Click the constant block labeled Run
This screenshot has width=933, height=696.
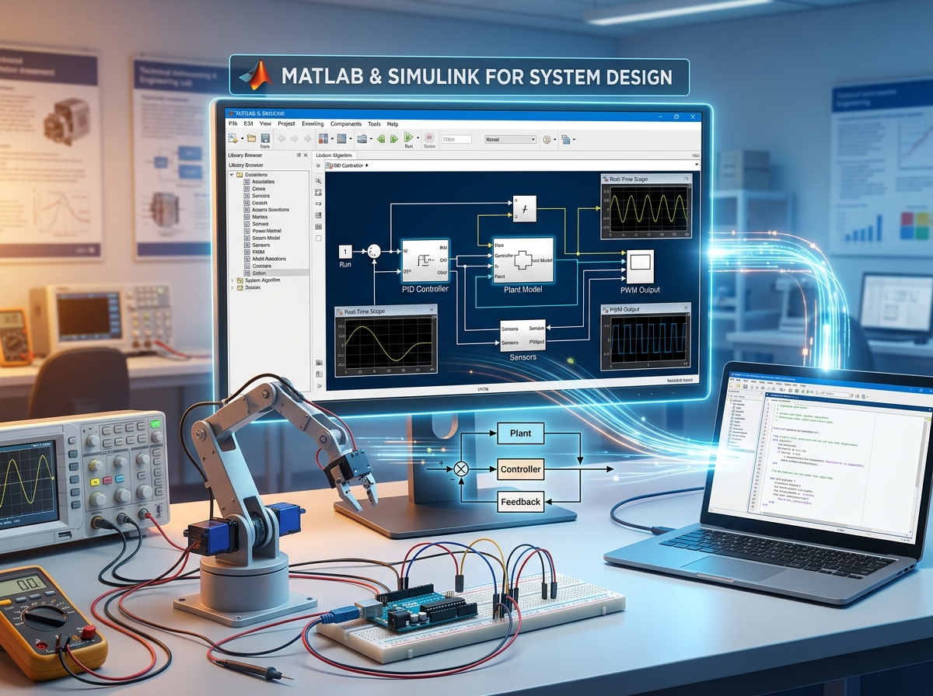coord(345,252)
